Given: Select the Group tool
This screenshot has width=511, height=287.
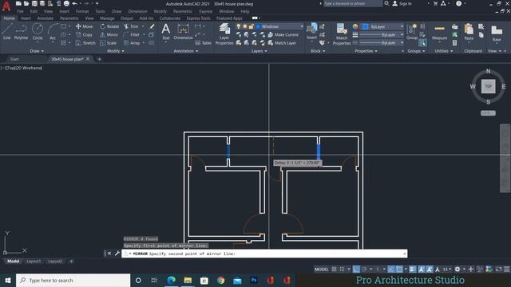Looking at the screenshot, I should (x=412, y=32).
